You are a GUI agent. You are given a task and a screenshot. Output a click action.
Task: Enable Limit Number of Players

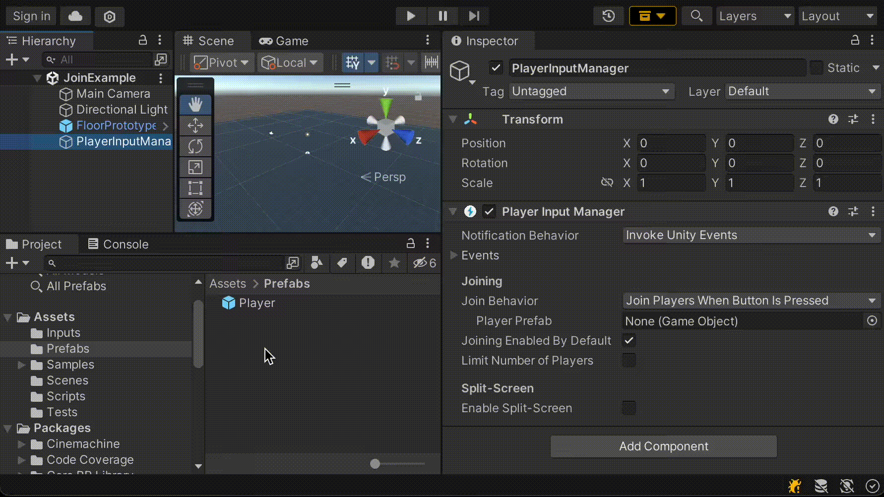pyautogui.click(x=629, y=361)
